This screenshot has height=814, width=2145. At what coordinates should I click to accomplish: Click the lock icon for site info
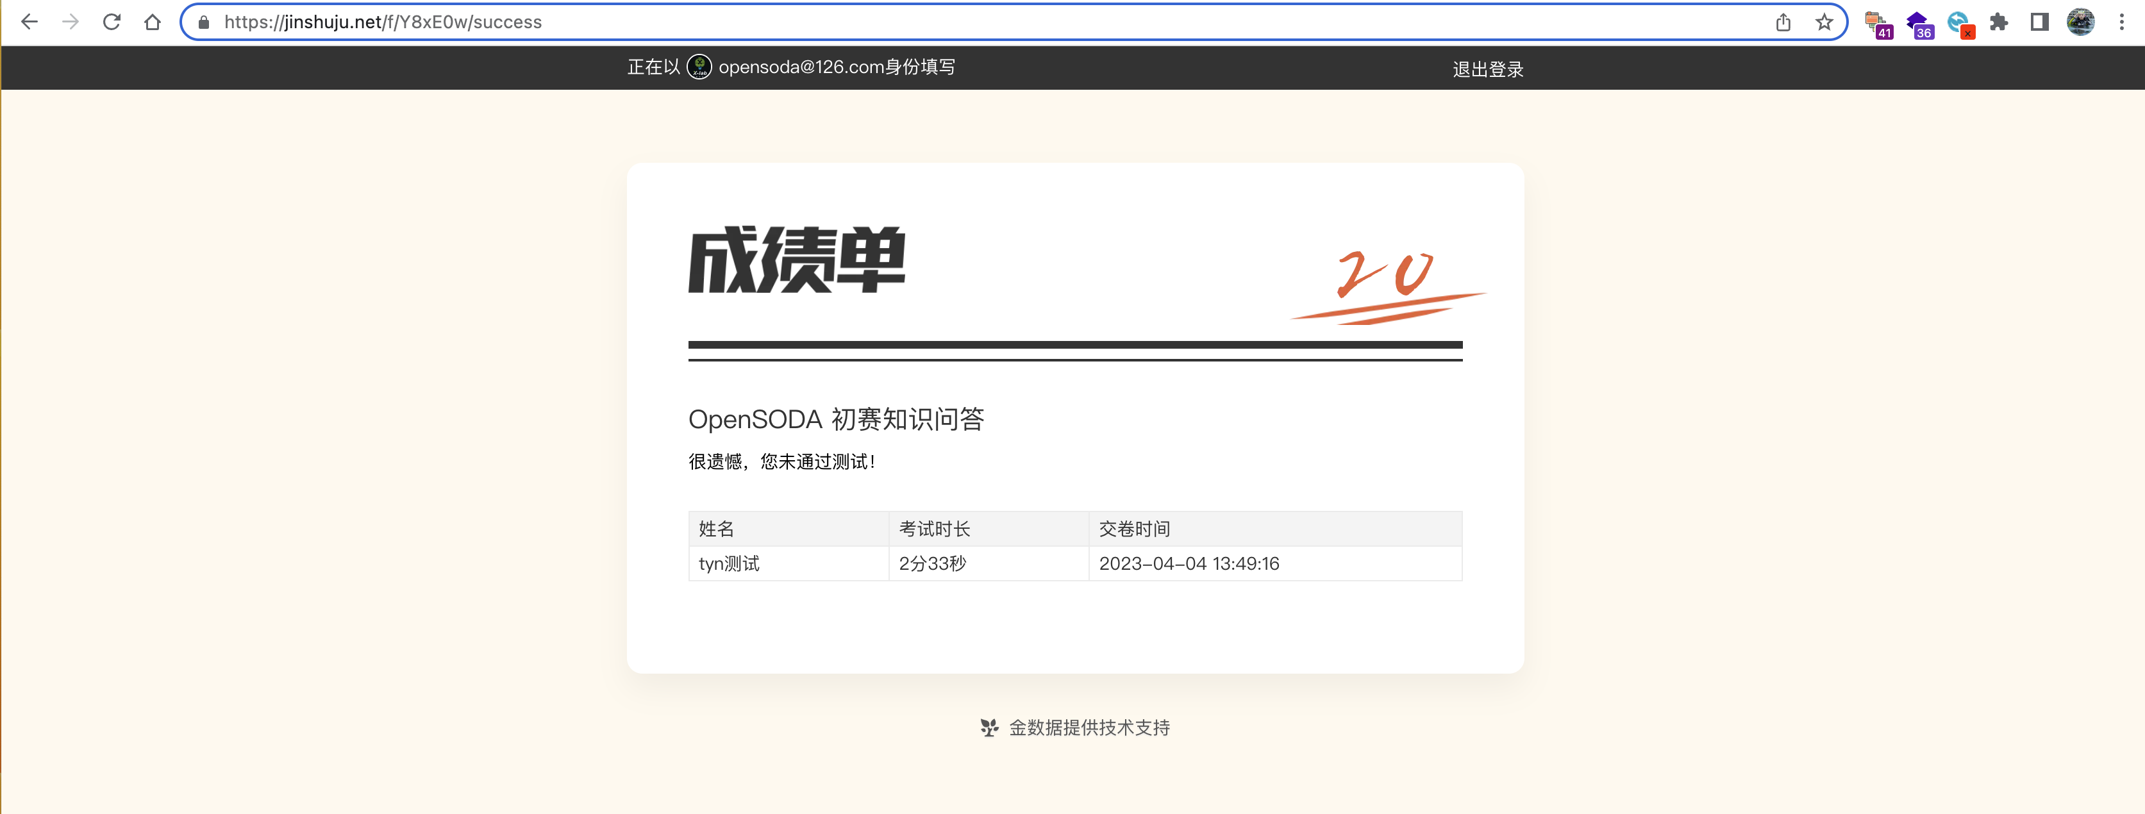click(x=203, y=22)
